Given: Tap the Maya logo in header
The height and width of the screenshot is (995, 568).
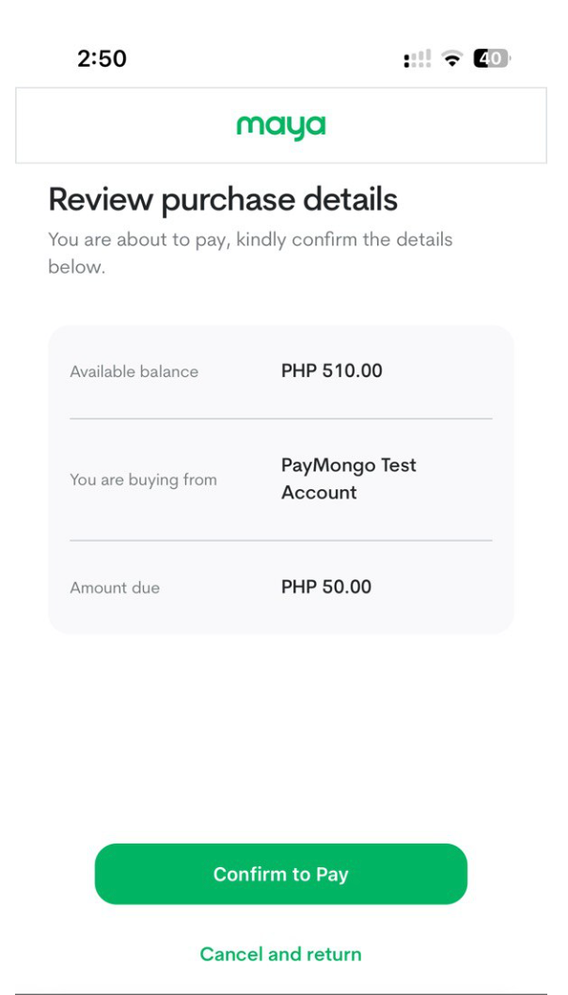Looking at the screenshot, I should click(x=280, y=126).
